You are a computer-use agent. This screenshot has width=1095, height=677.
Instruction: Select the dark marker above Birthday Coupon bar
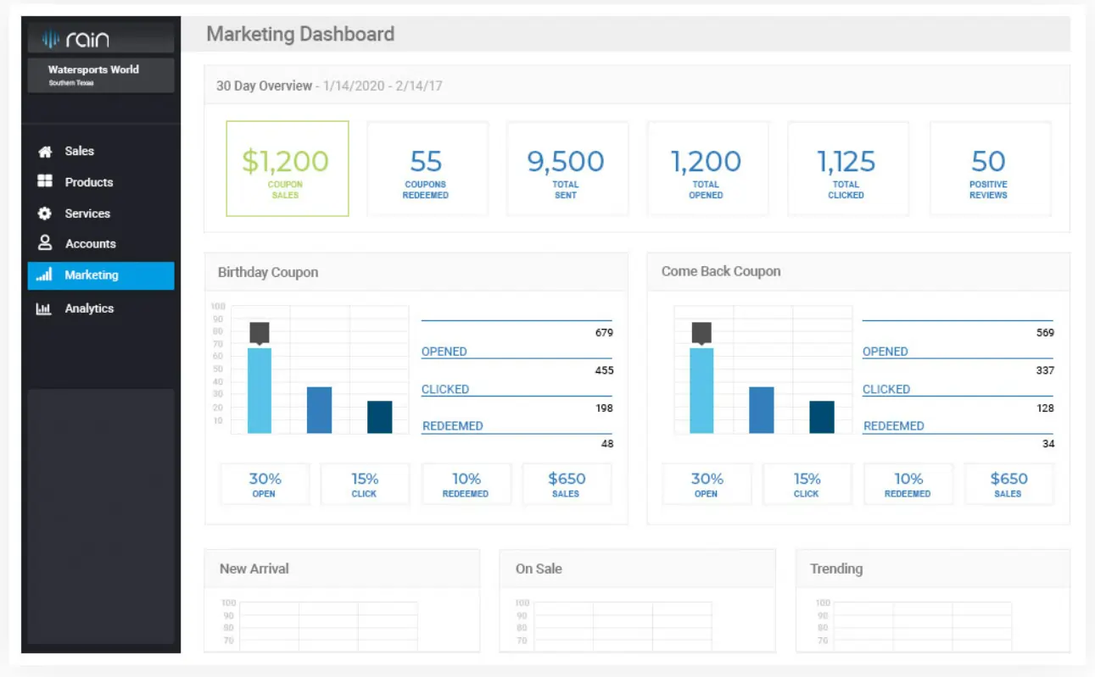(x=260, y=333)
